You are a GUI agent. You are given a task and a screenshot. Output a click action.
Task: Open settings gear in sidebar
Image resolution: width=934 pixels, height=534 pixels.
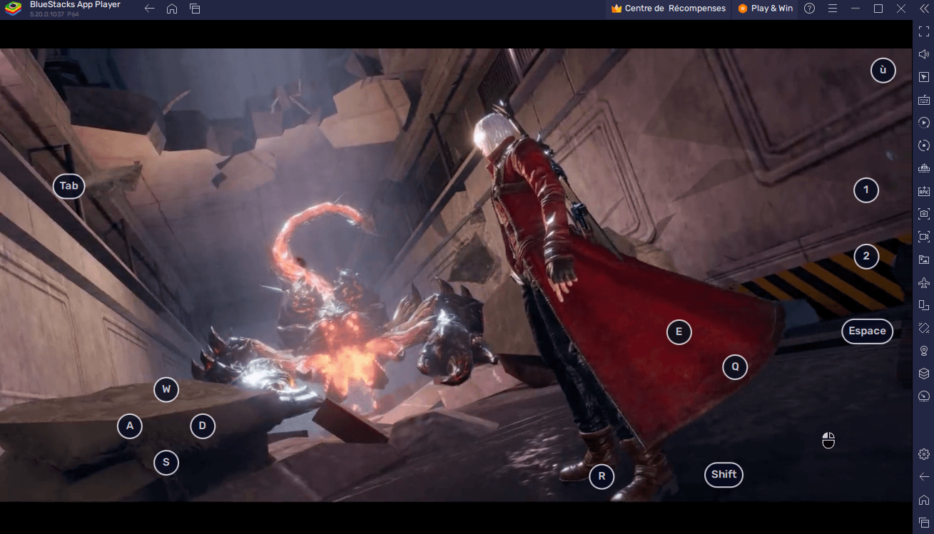tap(924, 454)
